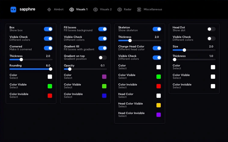Open purple Head Color Invisible swatch
228x142 pixels.
point(159,115)
